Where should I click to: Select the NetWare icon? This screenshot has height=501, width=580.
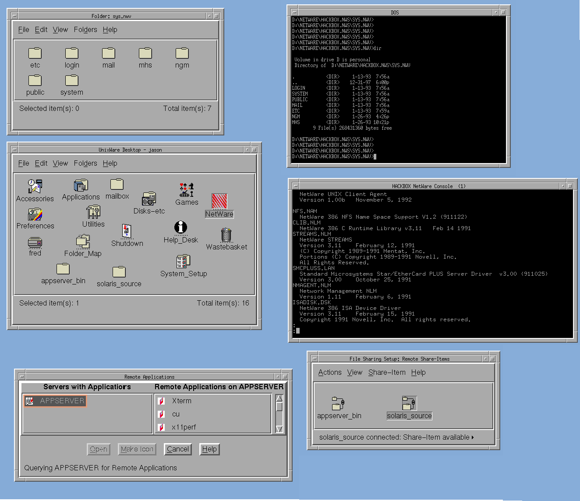219,202
